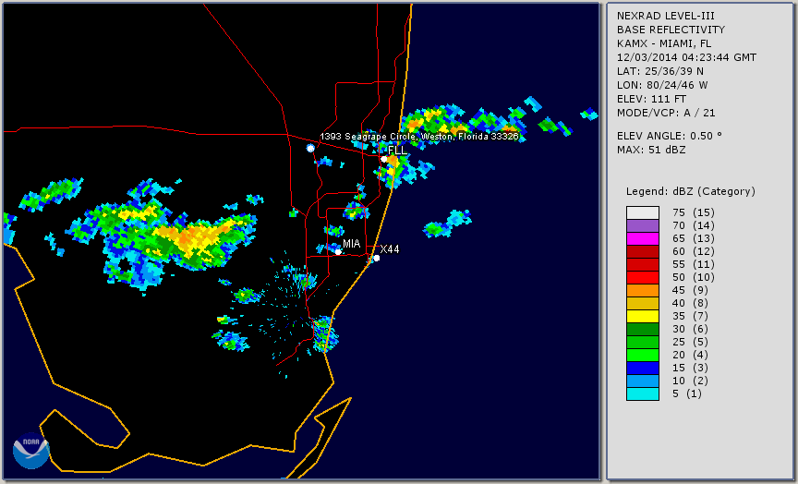Click the 20 dBZ bright green swatch
Viewport: 798px width, 484px height.
pos(643,355)
